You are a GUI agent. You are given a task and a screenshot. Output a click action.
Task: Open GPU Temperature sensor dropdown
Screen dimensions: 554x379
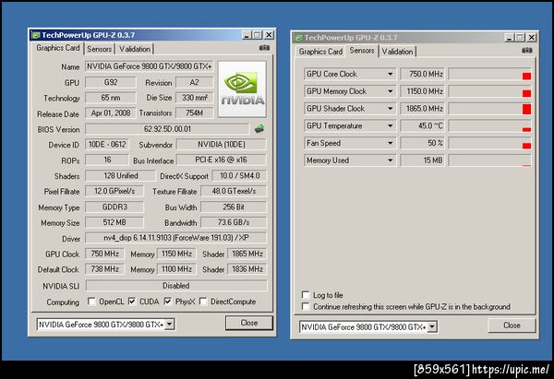tap(390, 126)
